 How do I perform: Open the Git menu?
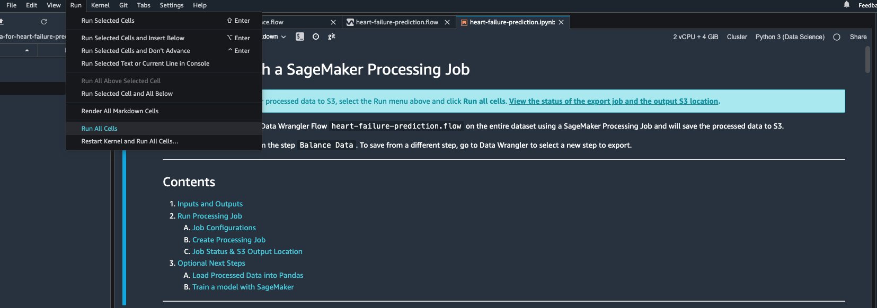point(123,5)
